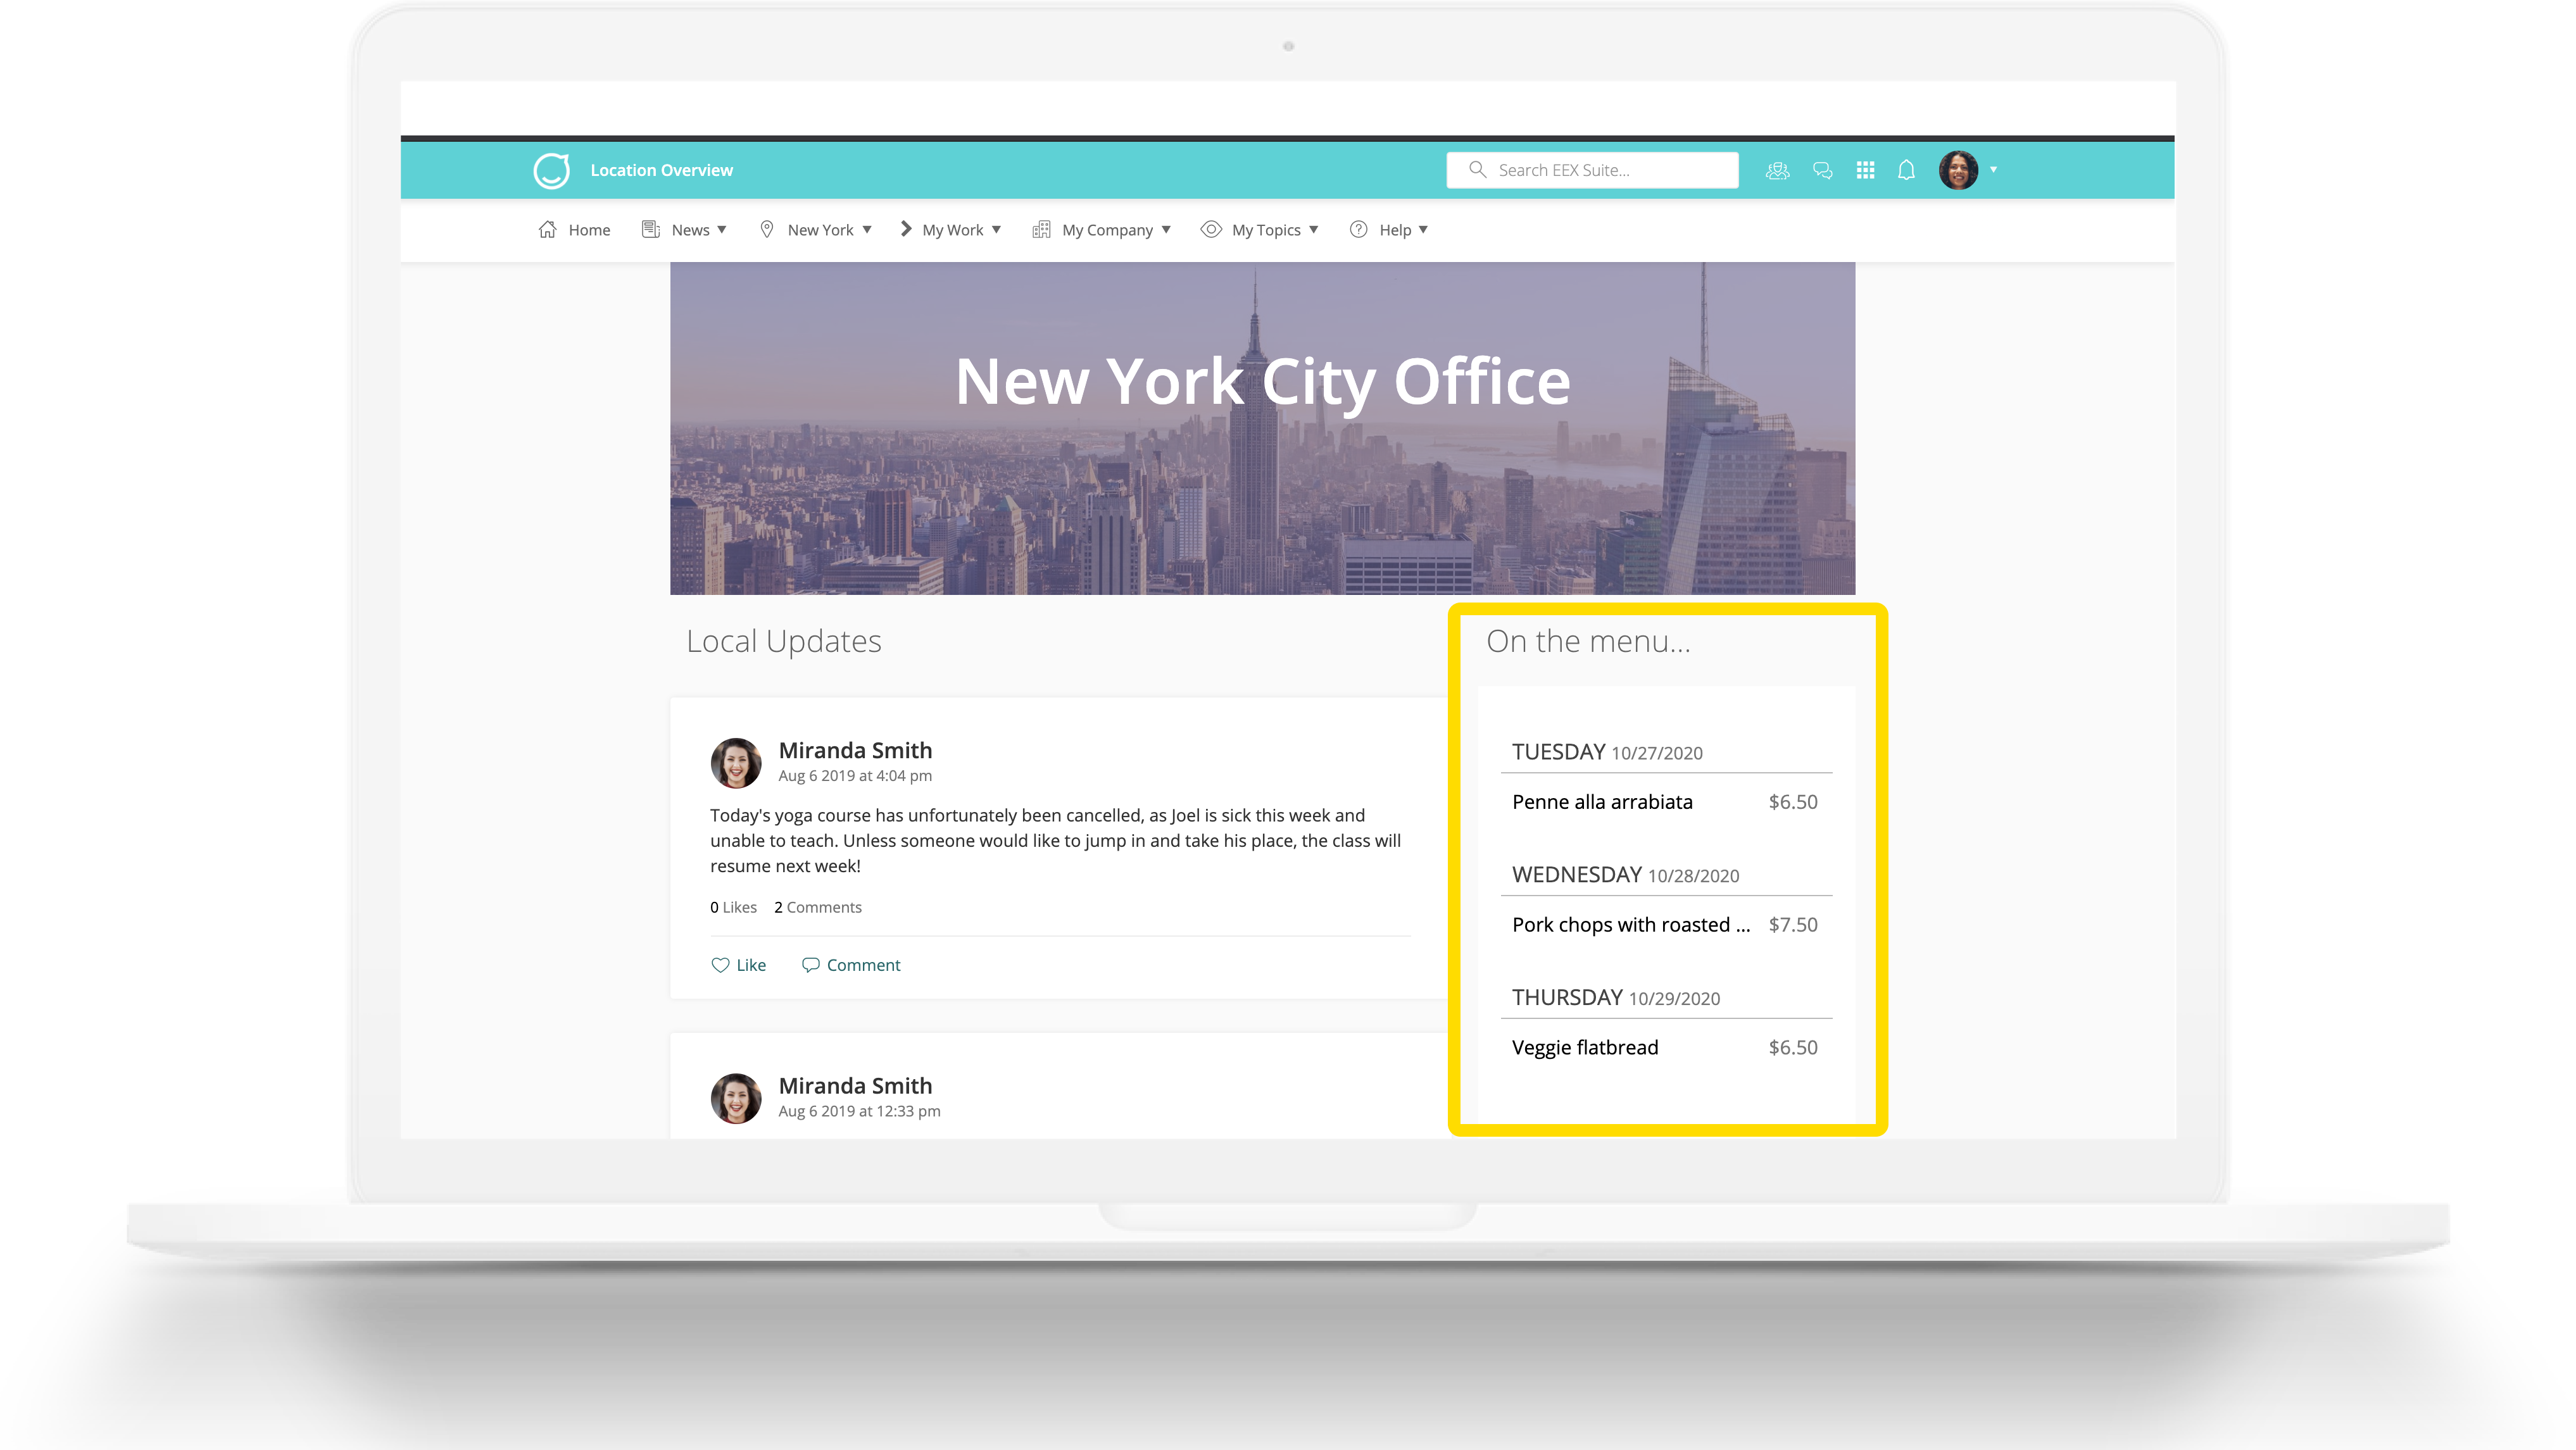The image size is (2576, 1450).
Task: Expand the user profile dropdown arrow
Action: point(1993,170)
